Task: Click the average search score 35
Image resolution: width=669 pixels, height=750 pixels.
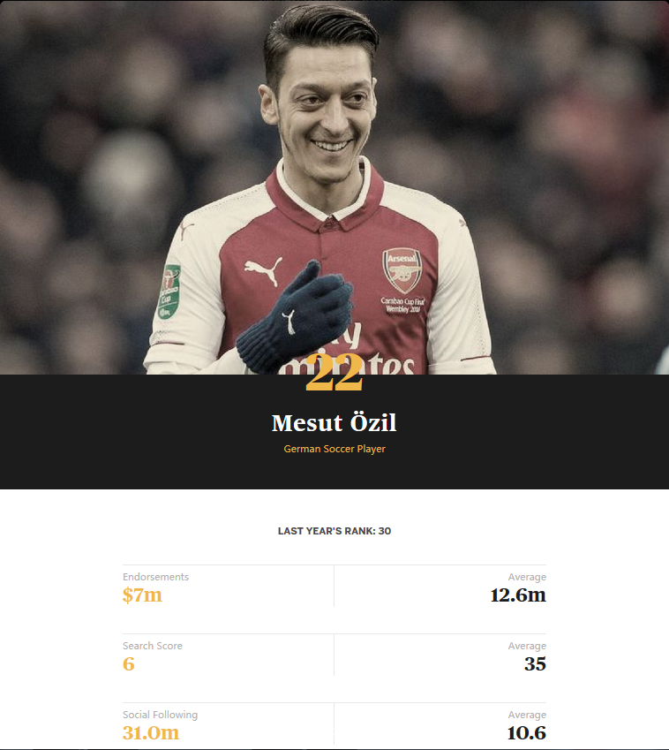Action: point(535,664)
